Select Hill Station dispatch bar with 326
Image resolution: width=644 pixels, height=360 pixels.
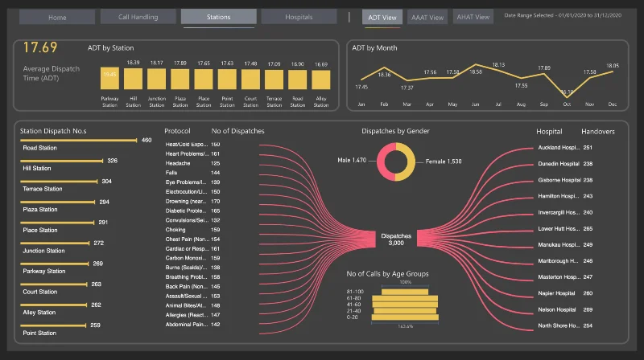click(x=62, y=161)
